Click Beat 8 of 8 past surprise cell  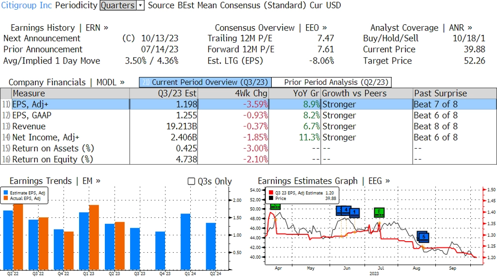pyautogui.click(x=435, y=126)
